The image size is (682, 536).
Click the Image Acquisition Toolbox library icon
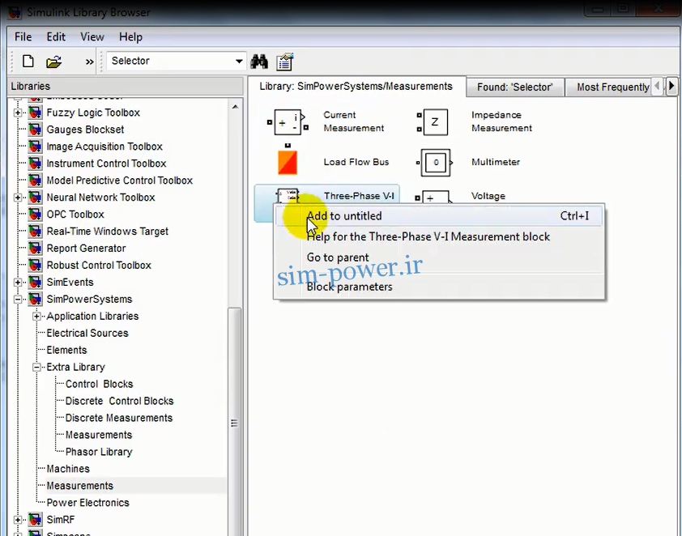pos(35,147)
